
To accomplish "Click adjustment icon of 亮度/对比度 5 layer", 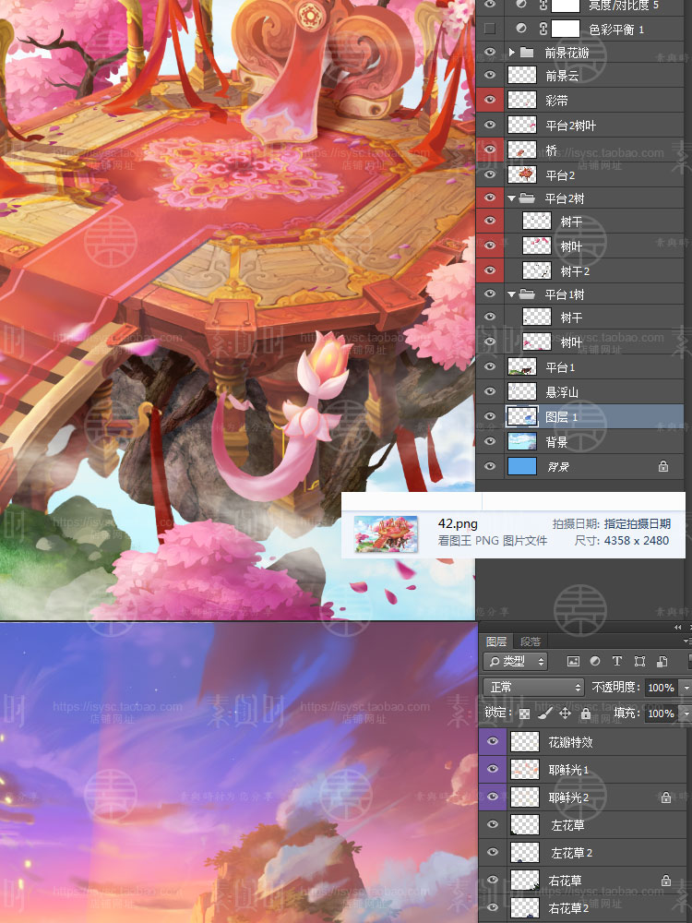I will click(x=520, y=5).
